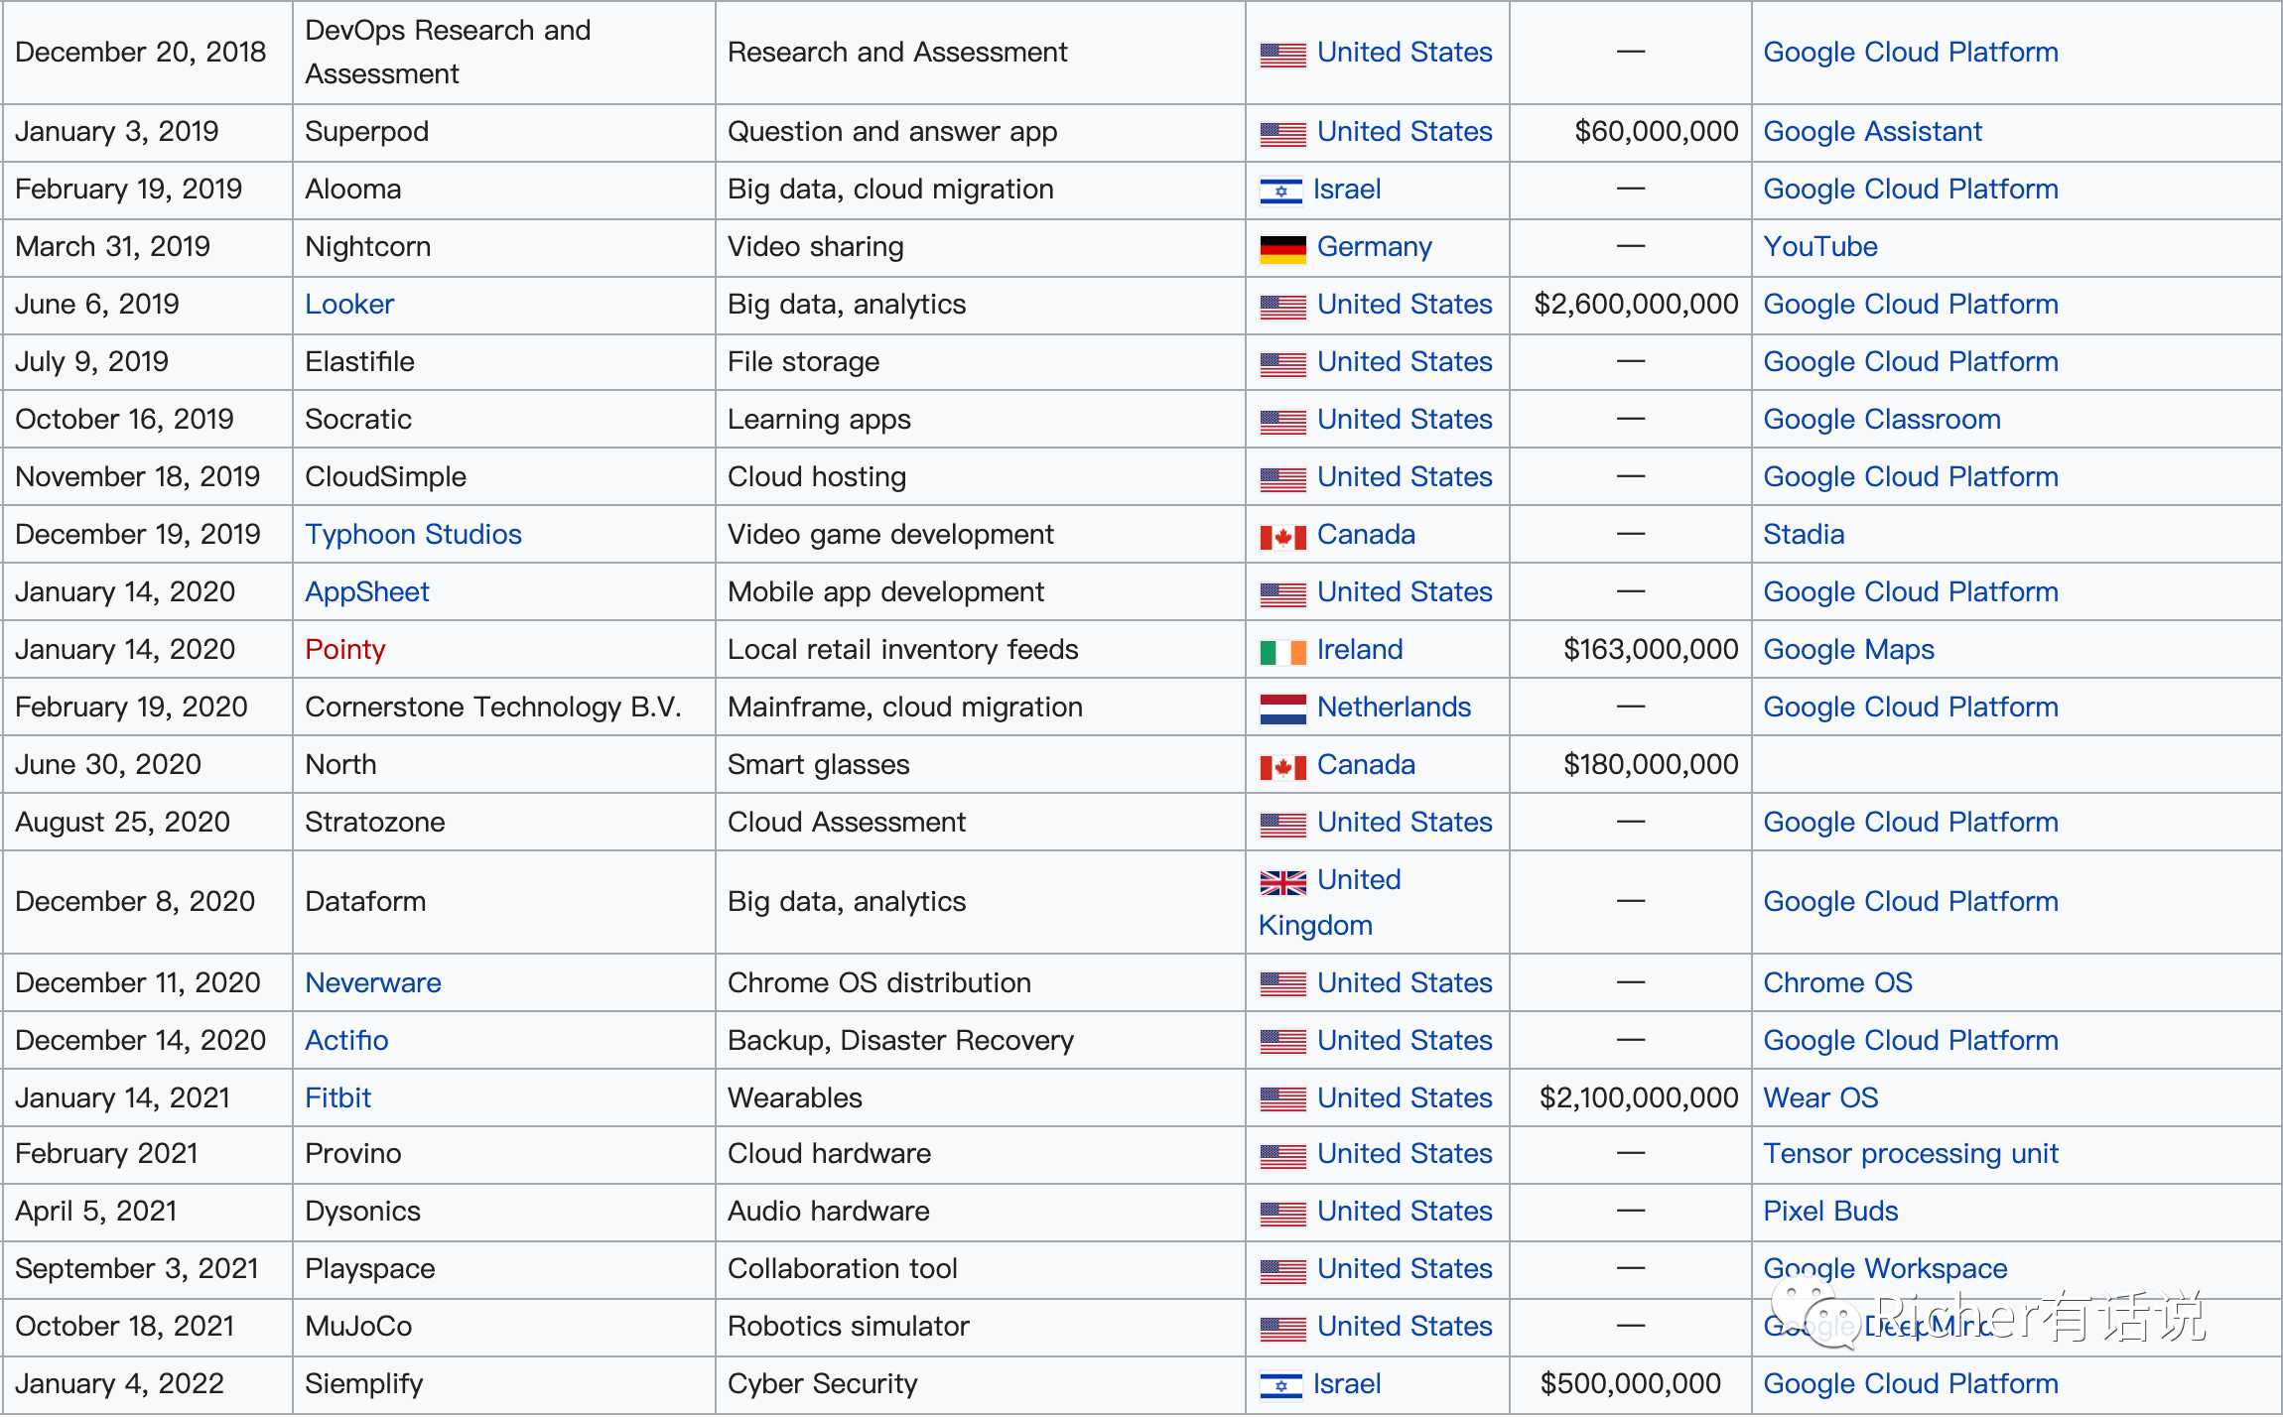Open the Pixel Buds link
This screenshot has width=2283, height=1417.
click(x=1829, y=1212)
